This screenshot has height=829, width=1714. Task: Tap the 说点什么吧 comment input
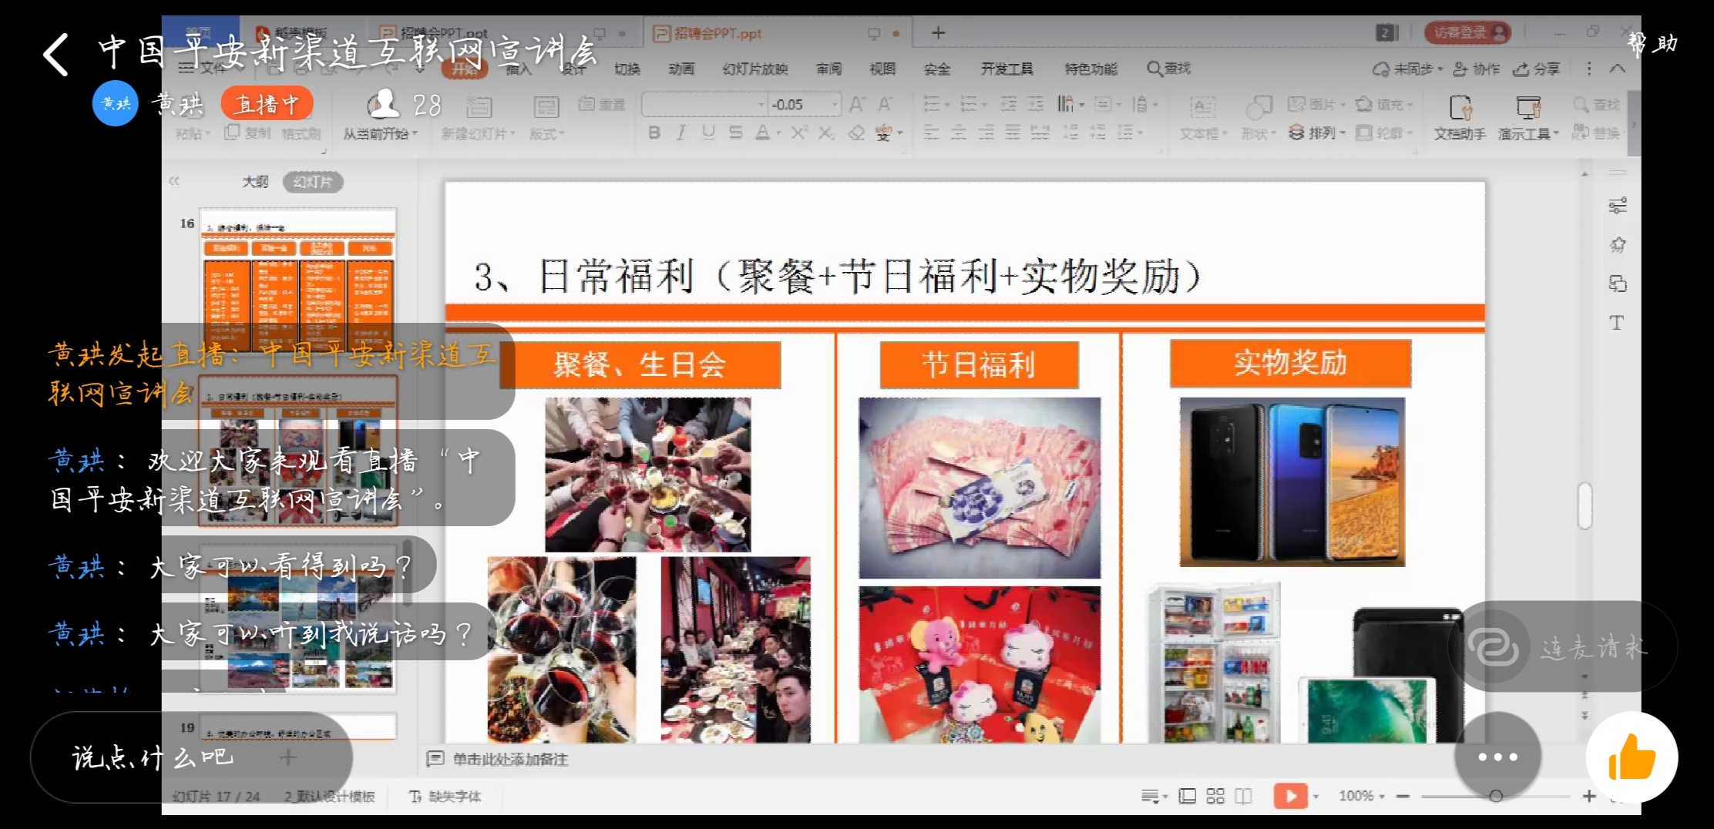[191, 757]
